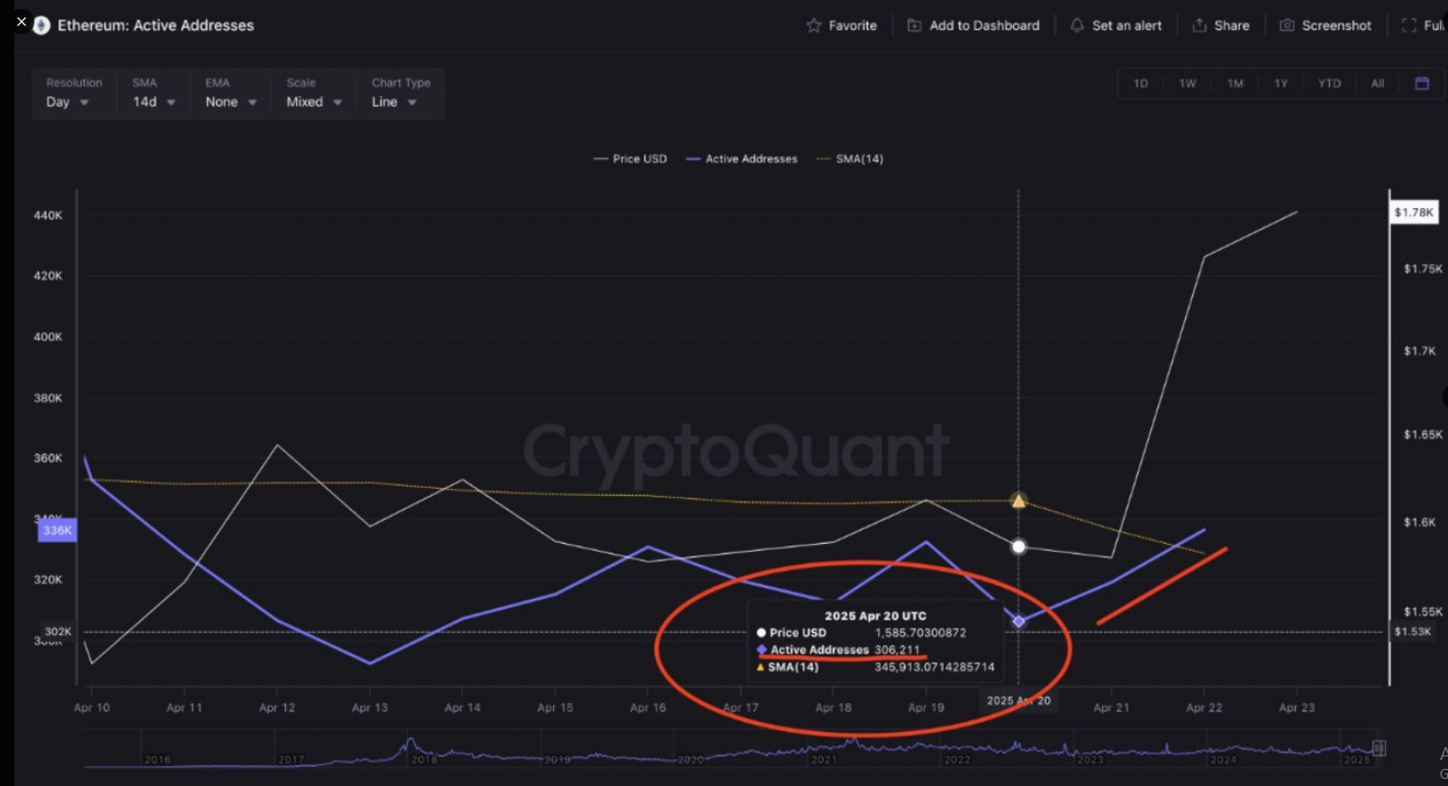Toggle the Price USD legend series
Screen dimensions: 1448x786
[630, 158]
